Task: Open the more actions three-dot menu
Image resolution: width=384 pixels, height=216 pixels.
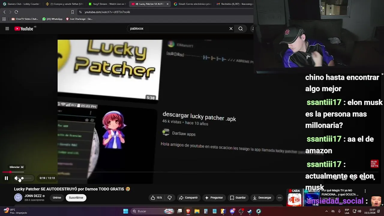Action: click(x=280, y=198)
